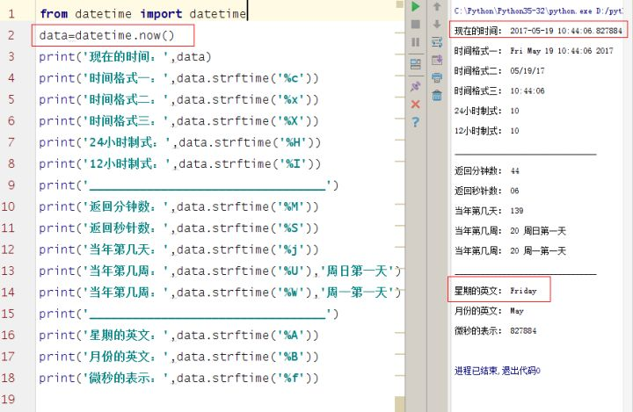
Task: Click console output line '时间格式三: 10:44:06'
Action: [x=499, y=90]
